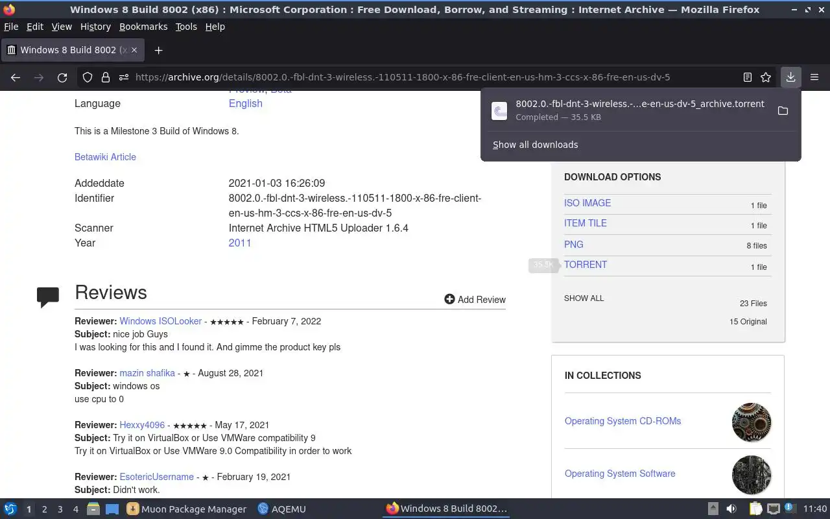
Task: Click the 23 Files count text
Action: pyautogui.click(x=753, y=304)
